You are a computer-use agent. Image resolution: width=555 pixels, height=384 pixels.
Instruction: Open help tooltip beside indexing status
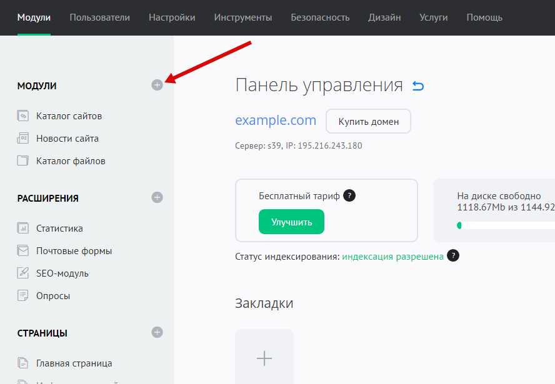click(453, 255)
